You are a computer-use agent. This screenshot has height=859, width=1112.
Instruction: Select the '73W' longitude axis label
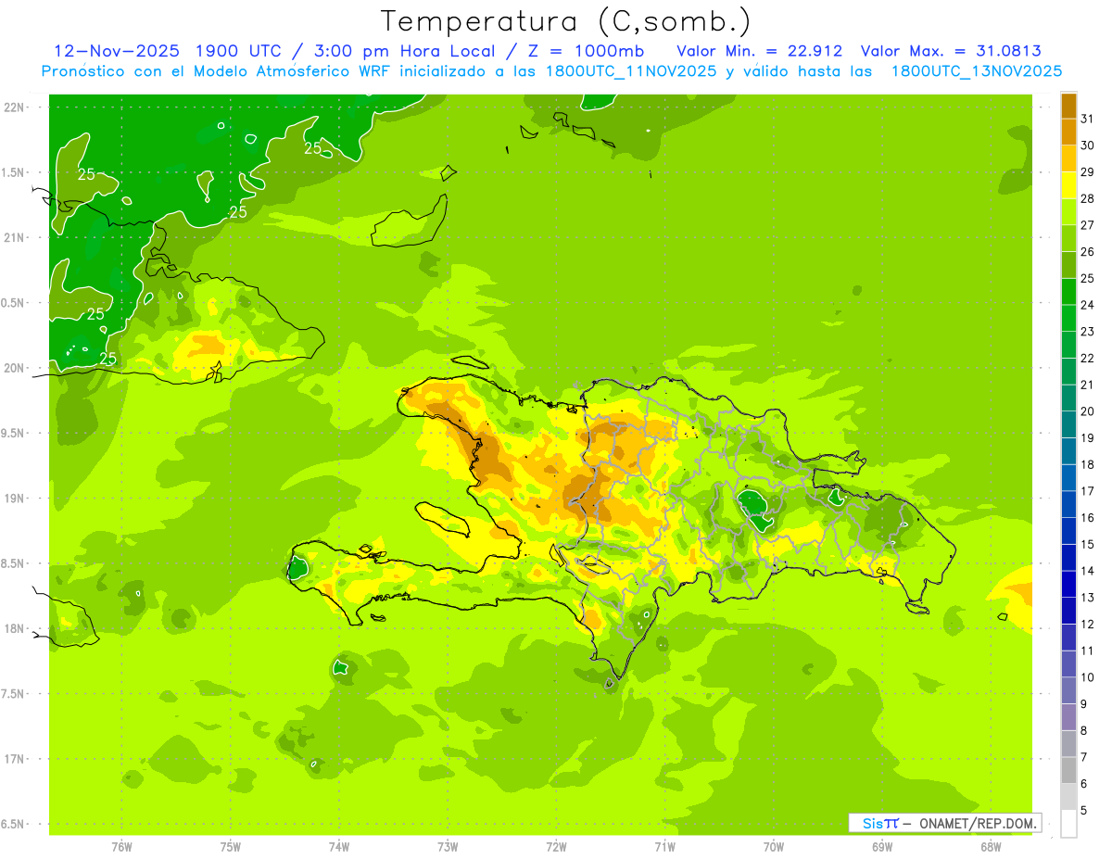tap(448, 846)
